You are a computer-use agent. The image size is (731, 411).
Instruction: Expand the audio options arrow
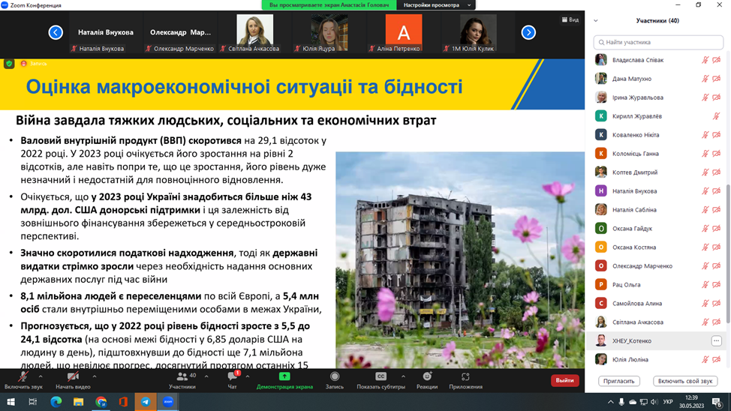(41, 376)
